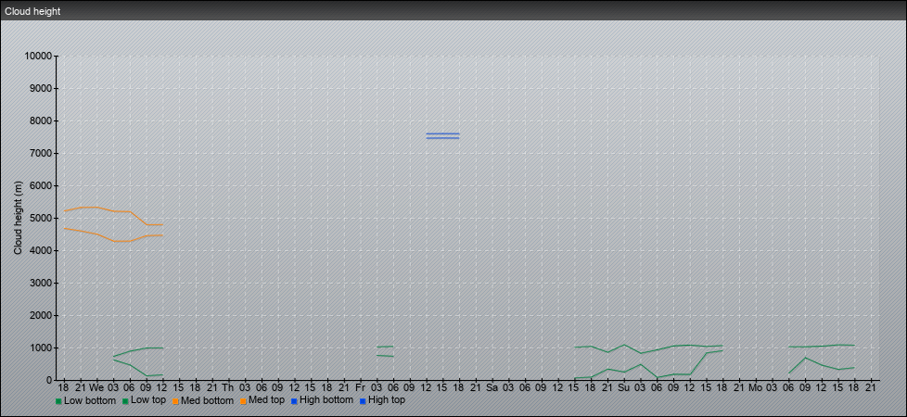Screen dimensions: 907x417
Task: Toggle the Med bottom legend entry
Action: pyautogui.click(x=202, y=400)
